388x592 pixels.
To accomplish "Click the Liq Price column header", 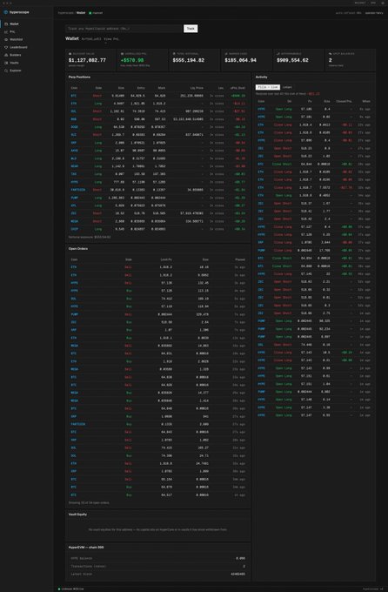I will tap(197, 88).
